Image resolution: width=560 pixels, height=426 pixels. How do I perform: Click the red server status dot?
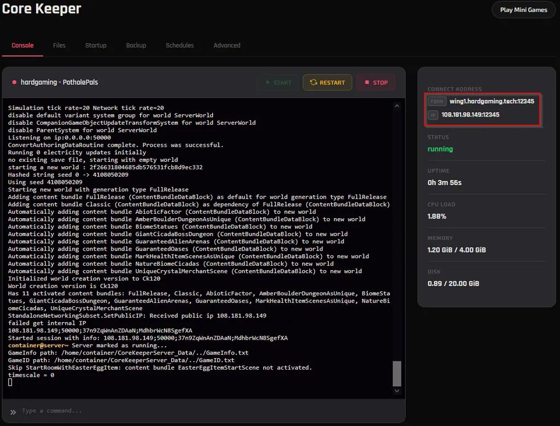(x=14, y=83)
